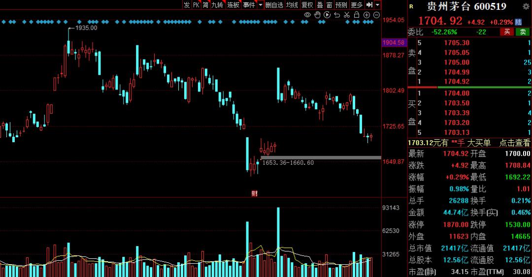Toggle the chart lock icon

click(357, 15)
